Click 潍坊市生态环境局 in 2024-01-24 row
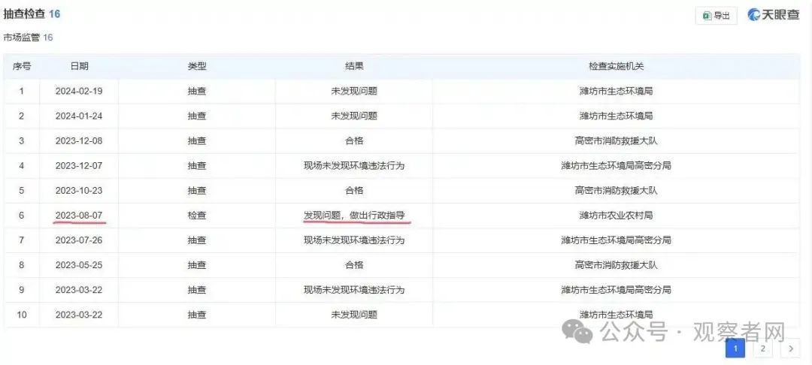 click(617, 116)
